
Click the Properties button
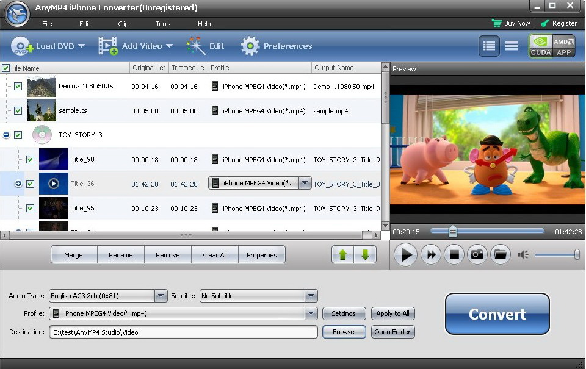tap(262, 255)
